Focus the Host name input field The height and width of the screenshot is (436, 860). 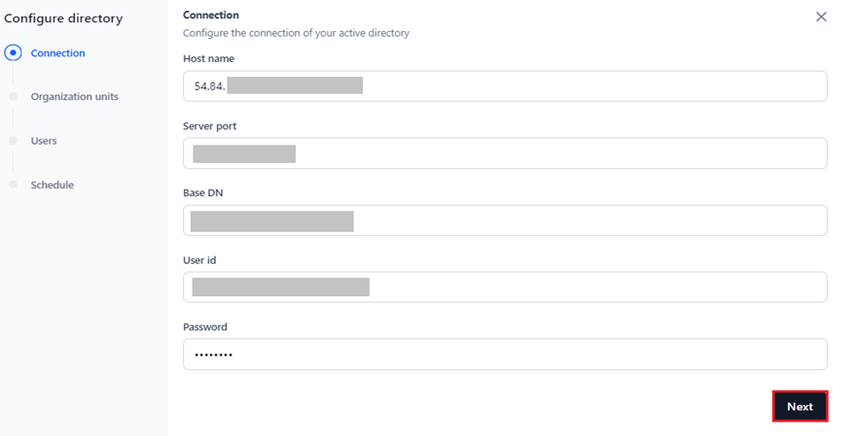tap(505, 86)
